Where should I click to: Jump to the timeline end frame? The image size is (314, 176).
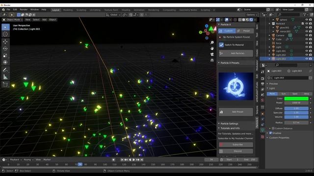[142, 160]
